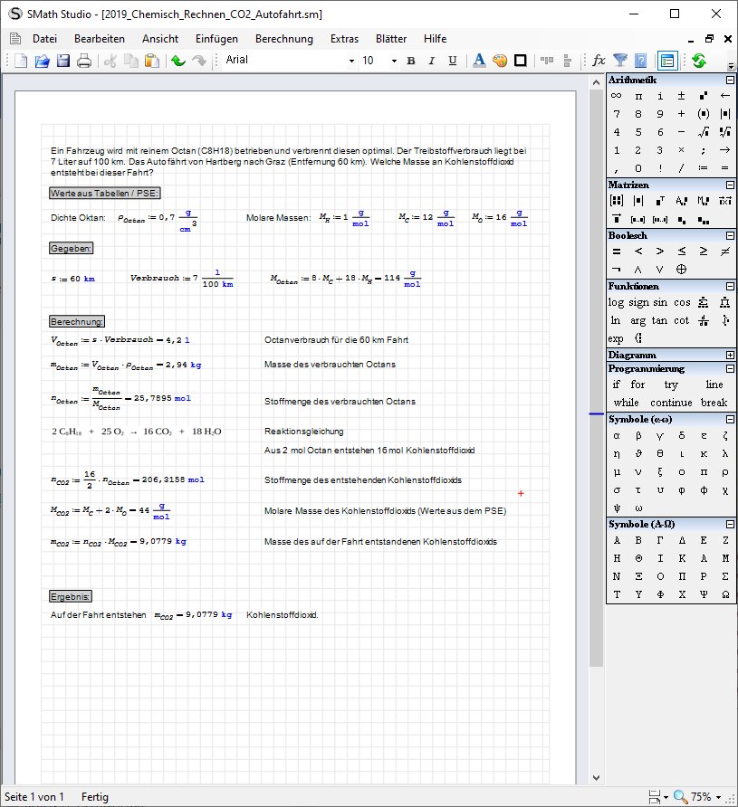Collapse the Symbole (α-ω) panel
This screenshot has width=738, height=807.
pyautogui.click(x=730, y=420)
